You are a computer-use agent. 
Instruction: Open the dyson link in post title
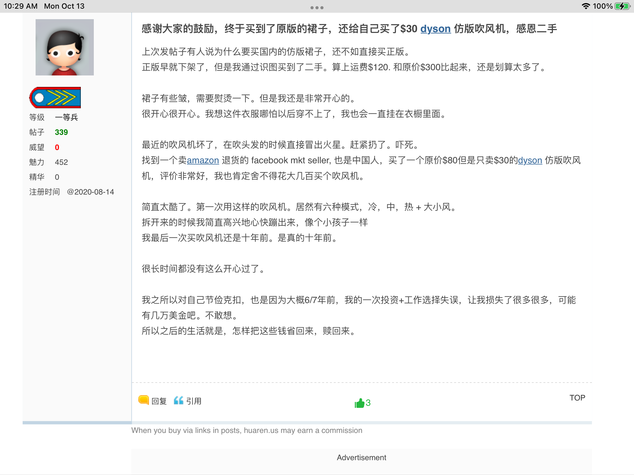pyautogui.click(x=435, y=29)
